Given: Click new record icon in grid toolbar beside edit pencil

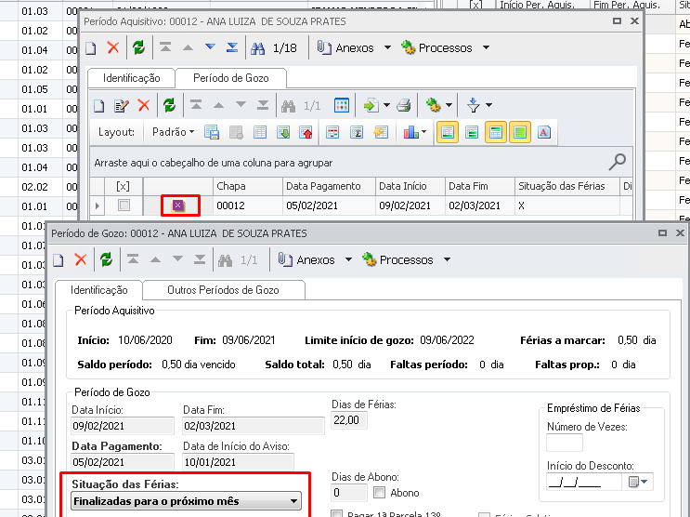Looking at the screenshot, I should point(99,106).
